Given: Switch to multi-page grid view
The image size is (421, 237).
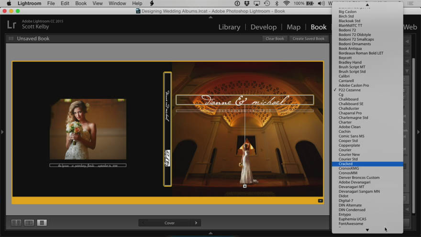Looking at the screenshot, I should pyautogui.click(x=16, y=223).
